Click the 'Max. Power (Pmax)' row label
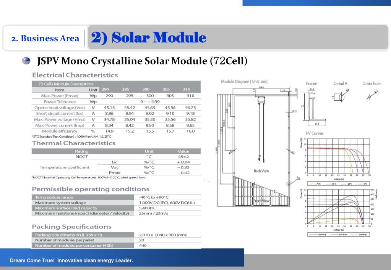This screenshot has width=391, height=270. tap(60, 96)
